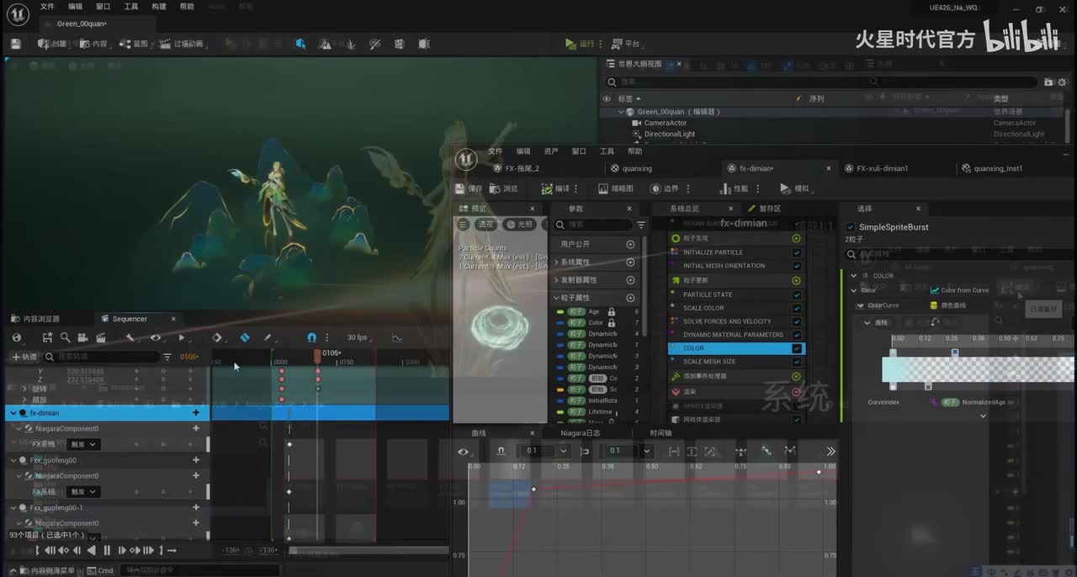Open the 触发 dropdown under fx-dimian
The image size is (1077, 577).
tap(83, 444)
